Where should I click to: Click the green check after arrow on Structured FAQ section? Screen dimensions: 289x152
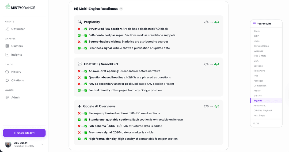(86, 29)
